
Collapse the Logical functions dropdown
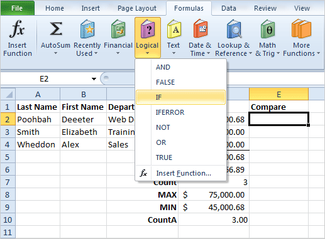[x=148, y=38]
